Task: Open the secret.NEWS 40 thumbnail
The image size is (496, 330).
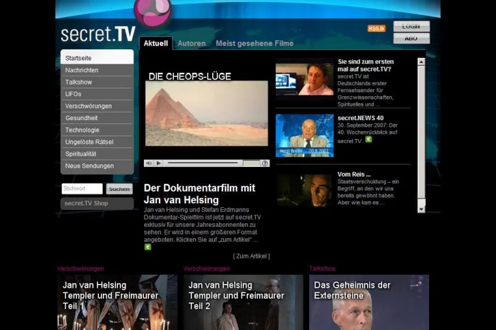Action: tap(305, 136)
